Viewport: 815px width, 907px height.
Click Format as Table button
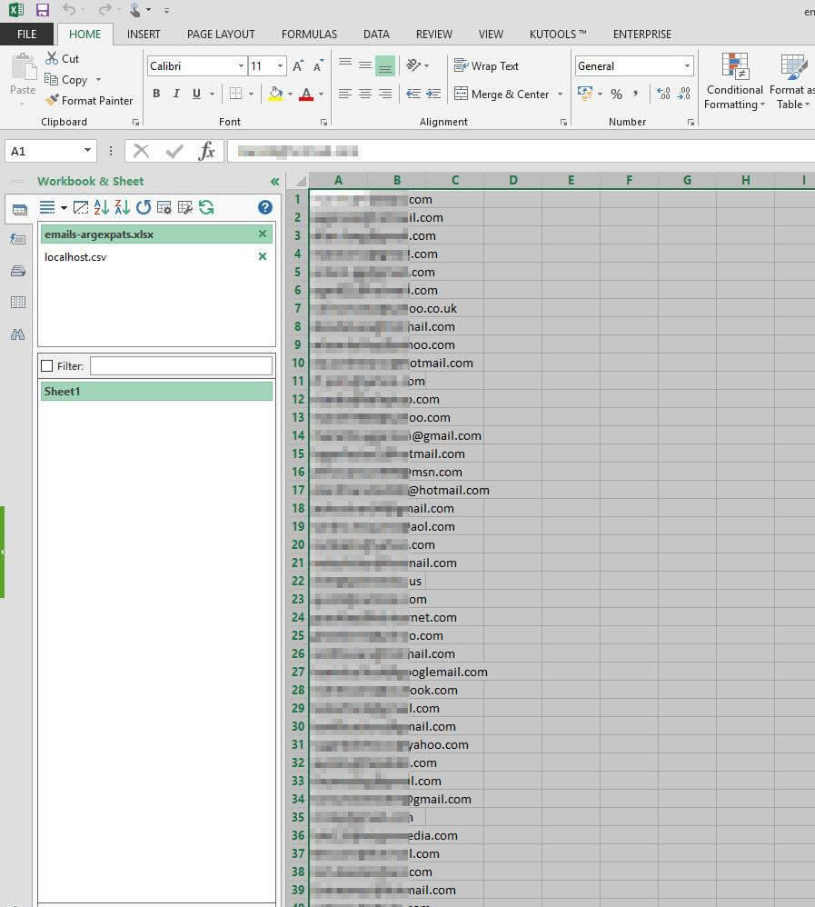click(x=792, y=81)
